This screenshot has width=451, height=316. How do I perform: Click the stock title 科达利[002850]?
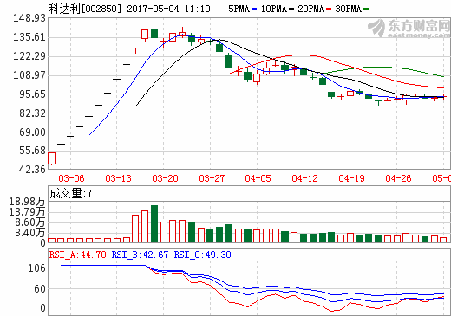tap(85, 9)
